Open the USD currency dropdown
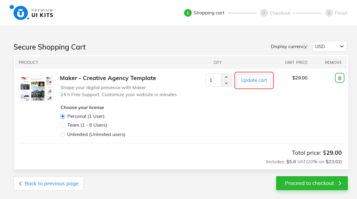The image size is (357, 199). [x=329, y=46]
